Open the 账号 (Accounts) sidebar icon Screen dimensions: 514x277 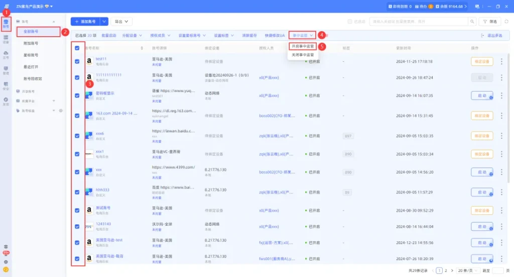click(6, 23)
